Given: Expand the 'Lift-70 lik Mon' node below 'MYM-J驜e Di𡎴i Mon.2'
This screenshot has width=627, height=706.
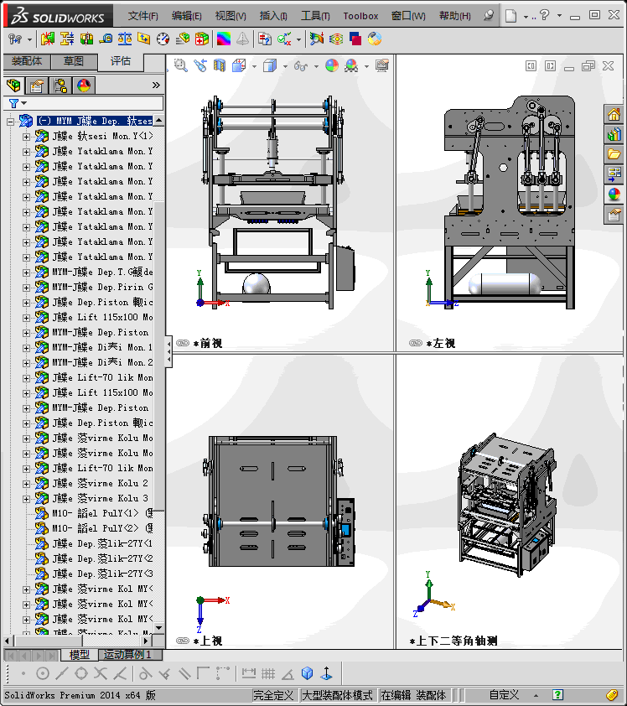Looking at the screenshot, I should pos(27,378).
